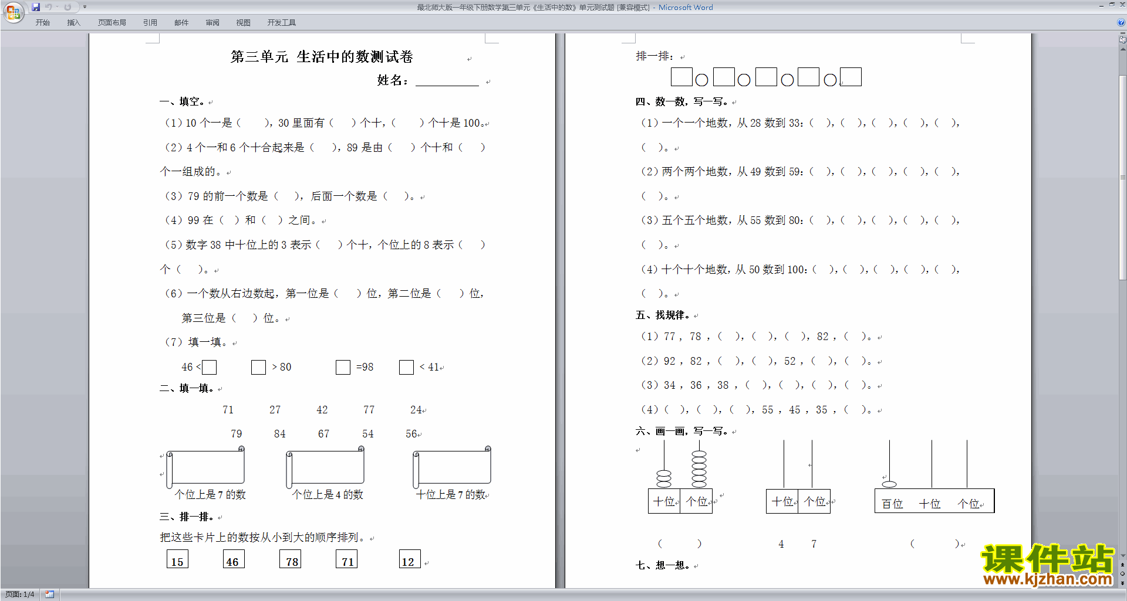Open the 开发工具 ribbon tab
The height and width of the screenshot is (601, 1127).
coord(281,23)
